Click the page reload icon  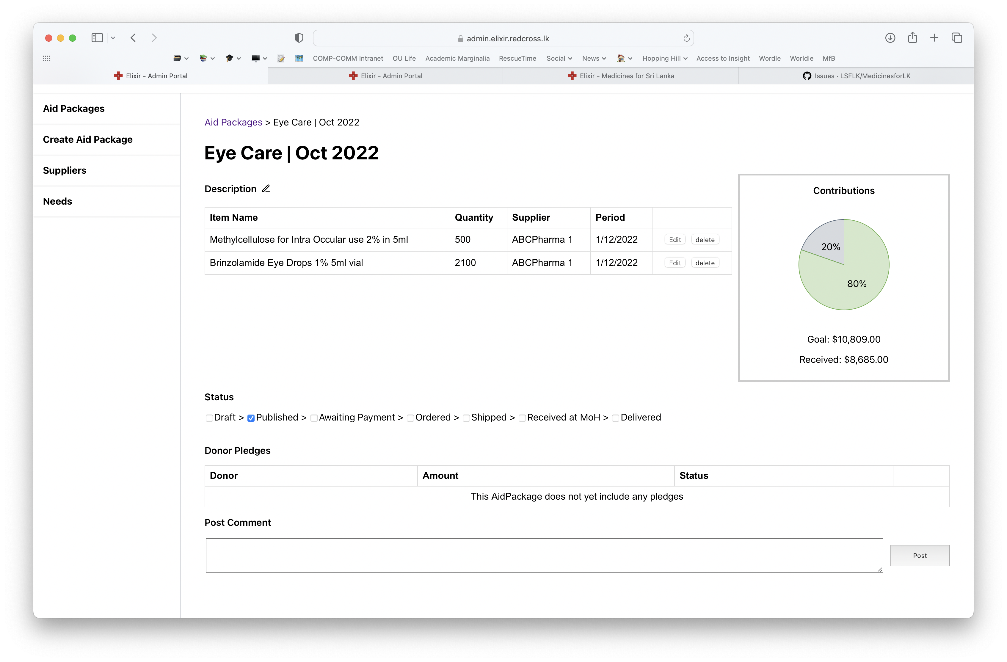pos(686,38)
